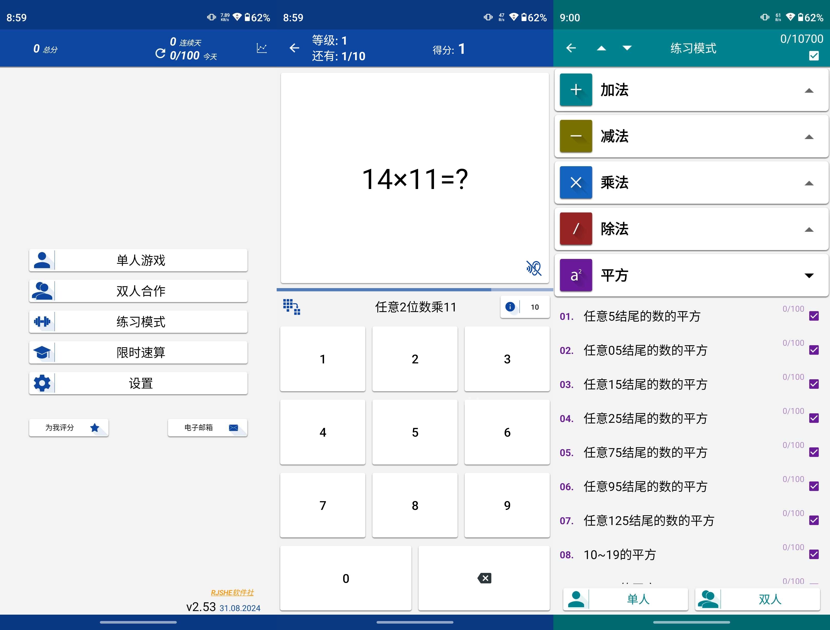Uncheck 05. 任意75结尾的数的平方
Image resolution: width=830 pixels, height=630 pixels.
(814, 452)
